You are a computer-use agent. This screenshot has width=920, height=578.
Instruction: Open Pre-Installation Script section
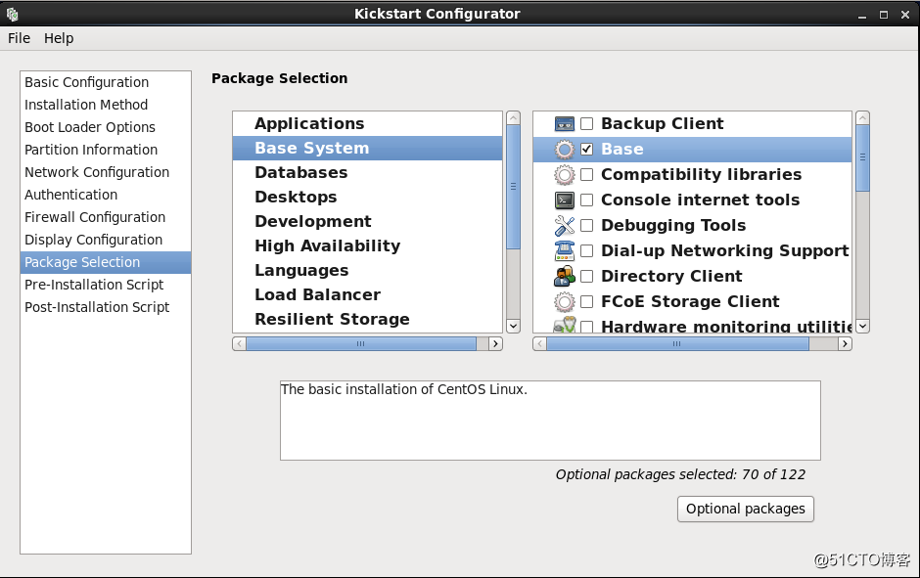click(106, 285)
